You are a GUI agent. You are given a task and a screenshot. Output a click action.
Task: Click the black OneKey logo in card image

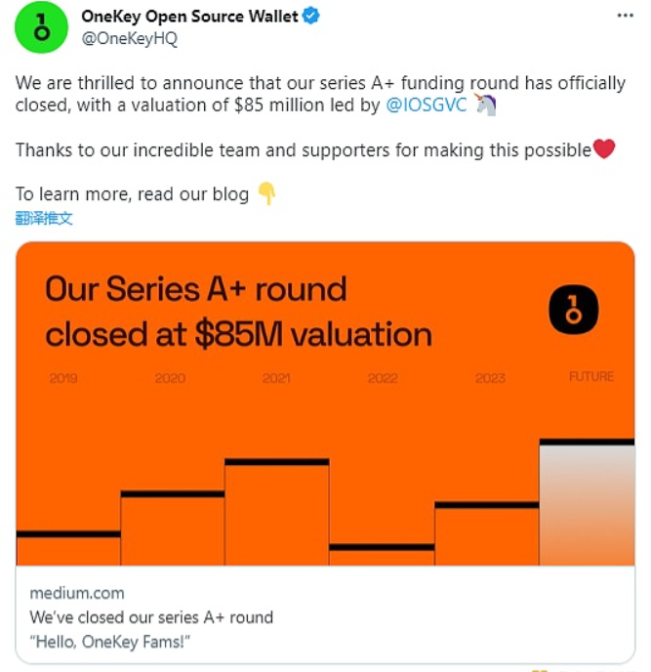573,311
